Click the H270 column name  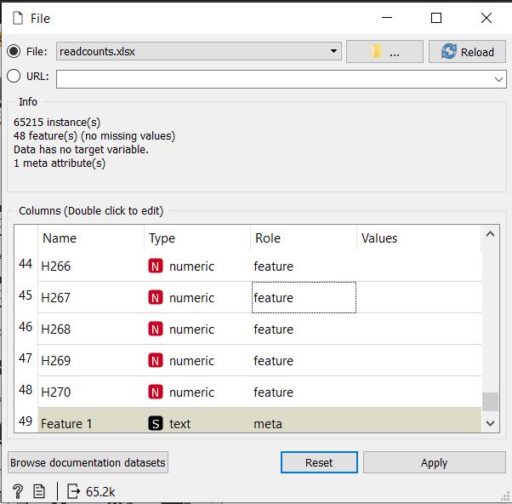tap(56, 392)
